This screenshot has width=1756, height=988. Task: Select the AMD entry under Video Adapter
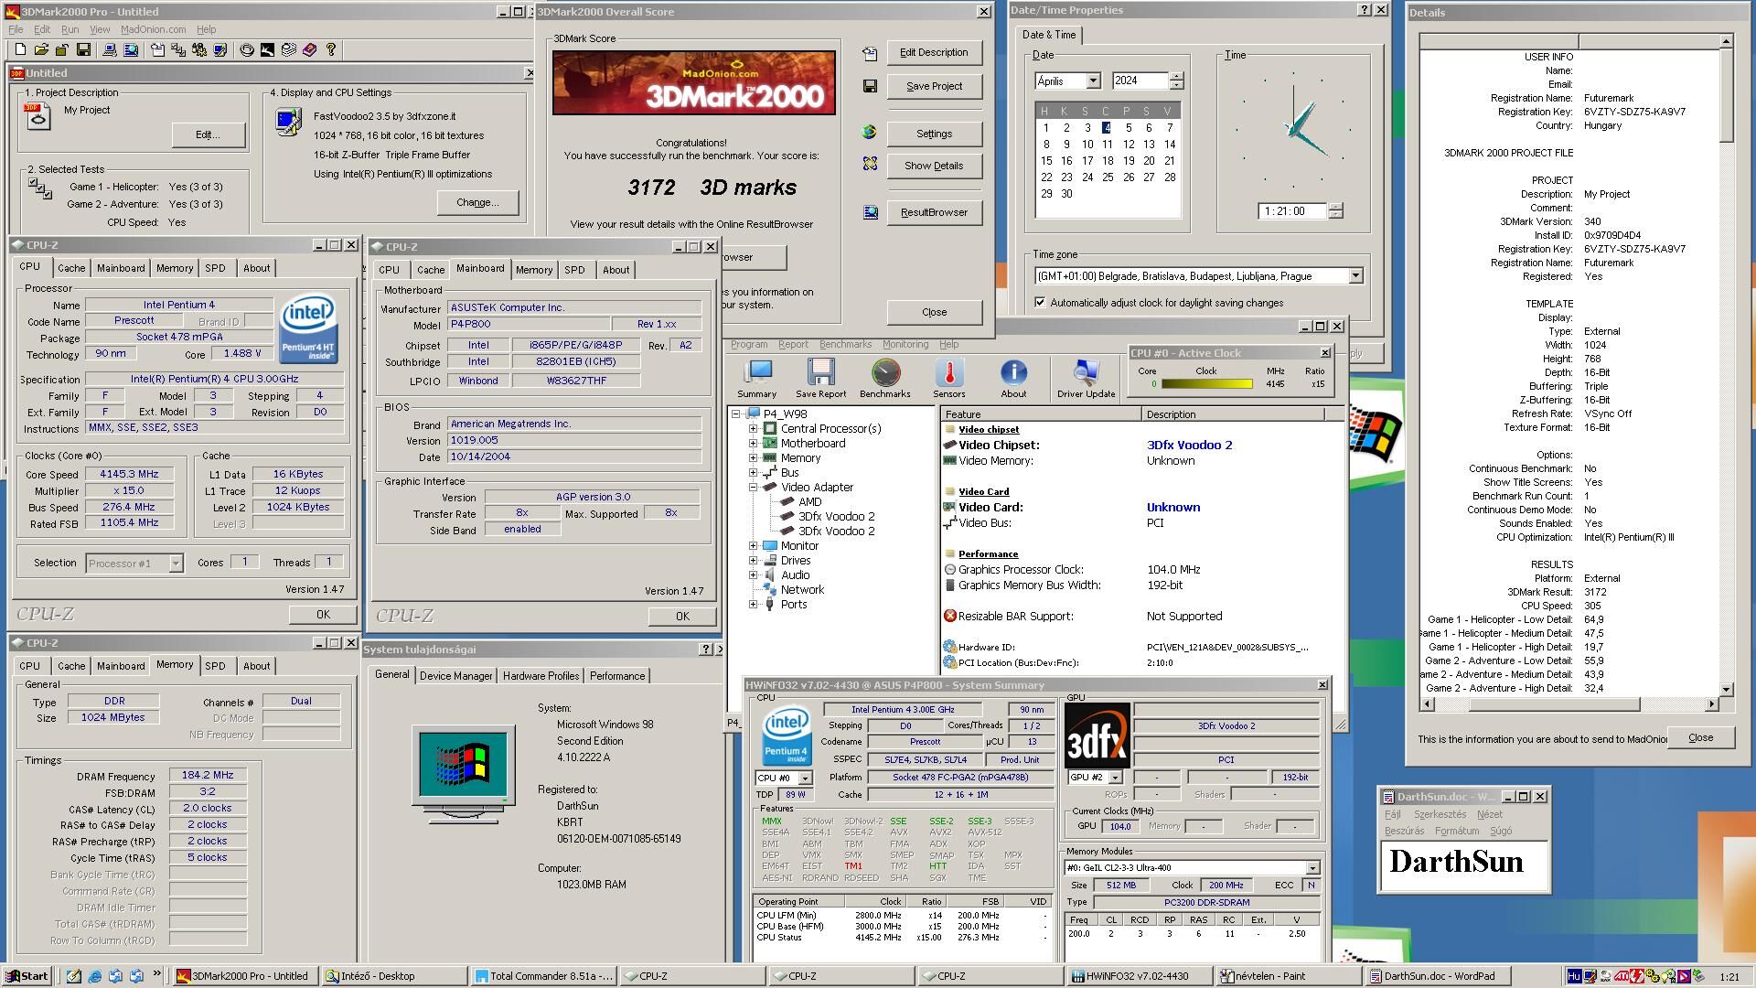pyautogui.click(x=809, y=502)
